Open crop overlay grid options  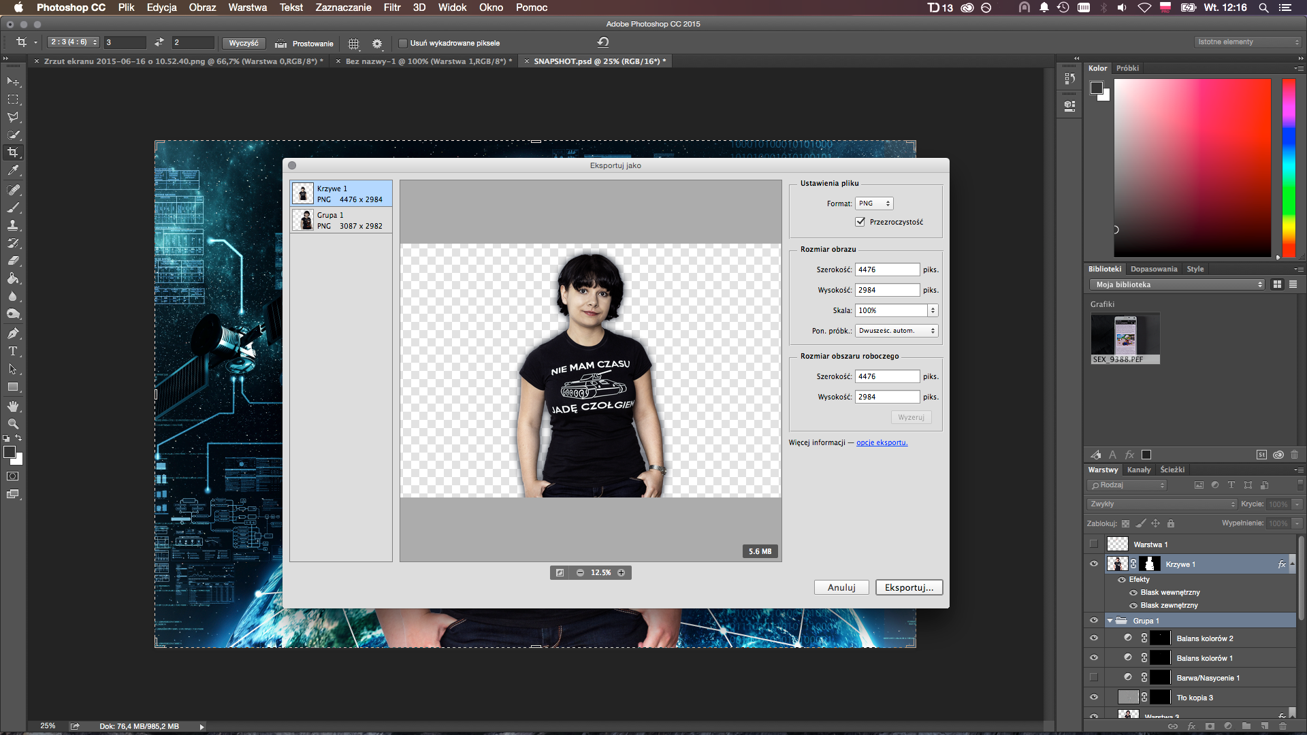click(353, 43)
